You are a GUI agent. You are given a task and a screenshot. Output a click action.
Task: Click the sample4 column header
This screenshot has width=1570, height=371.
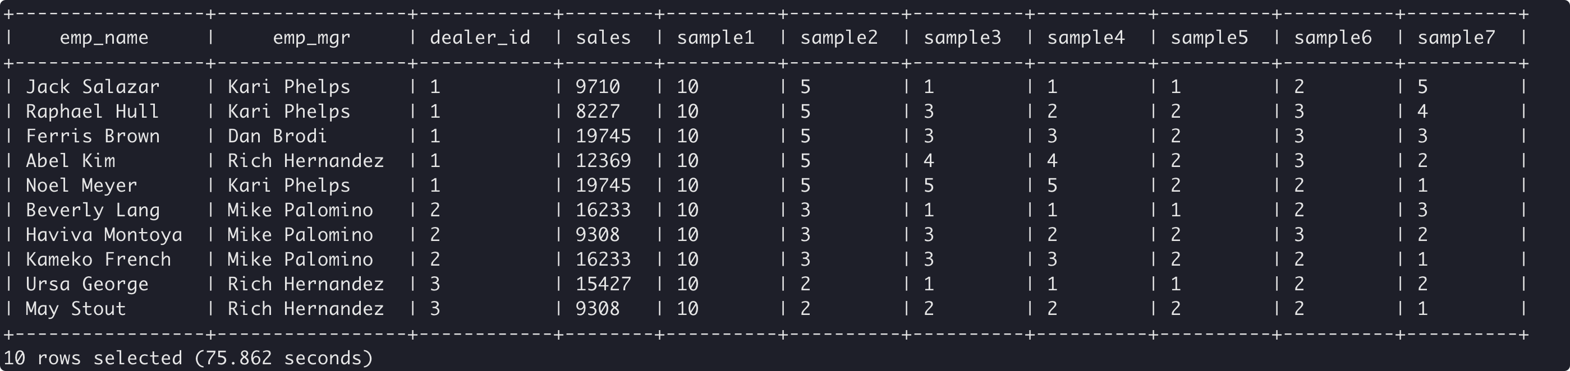click(x=1085, y=38)
